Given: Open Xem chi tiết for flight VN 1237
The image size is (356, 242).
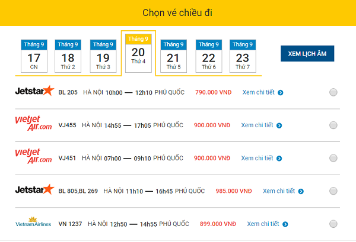Looking at the screenshot, I should 263,224.
